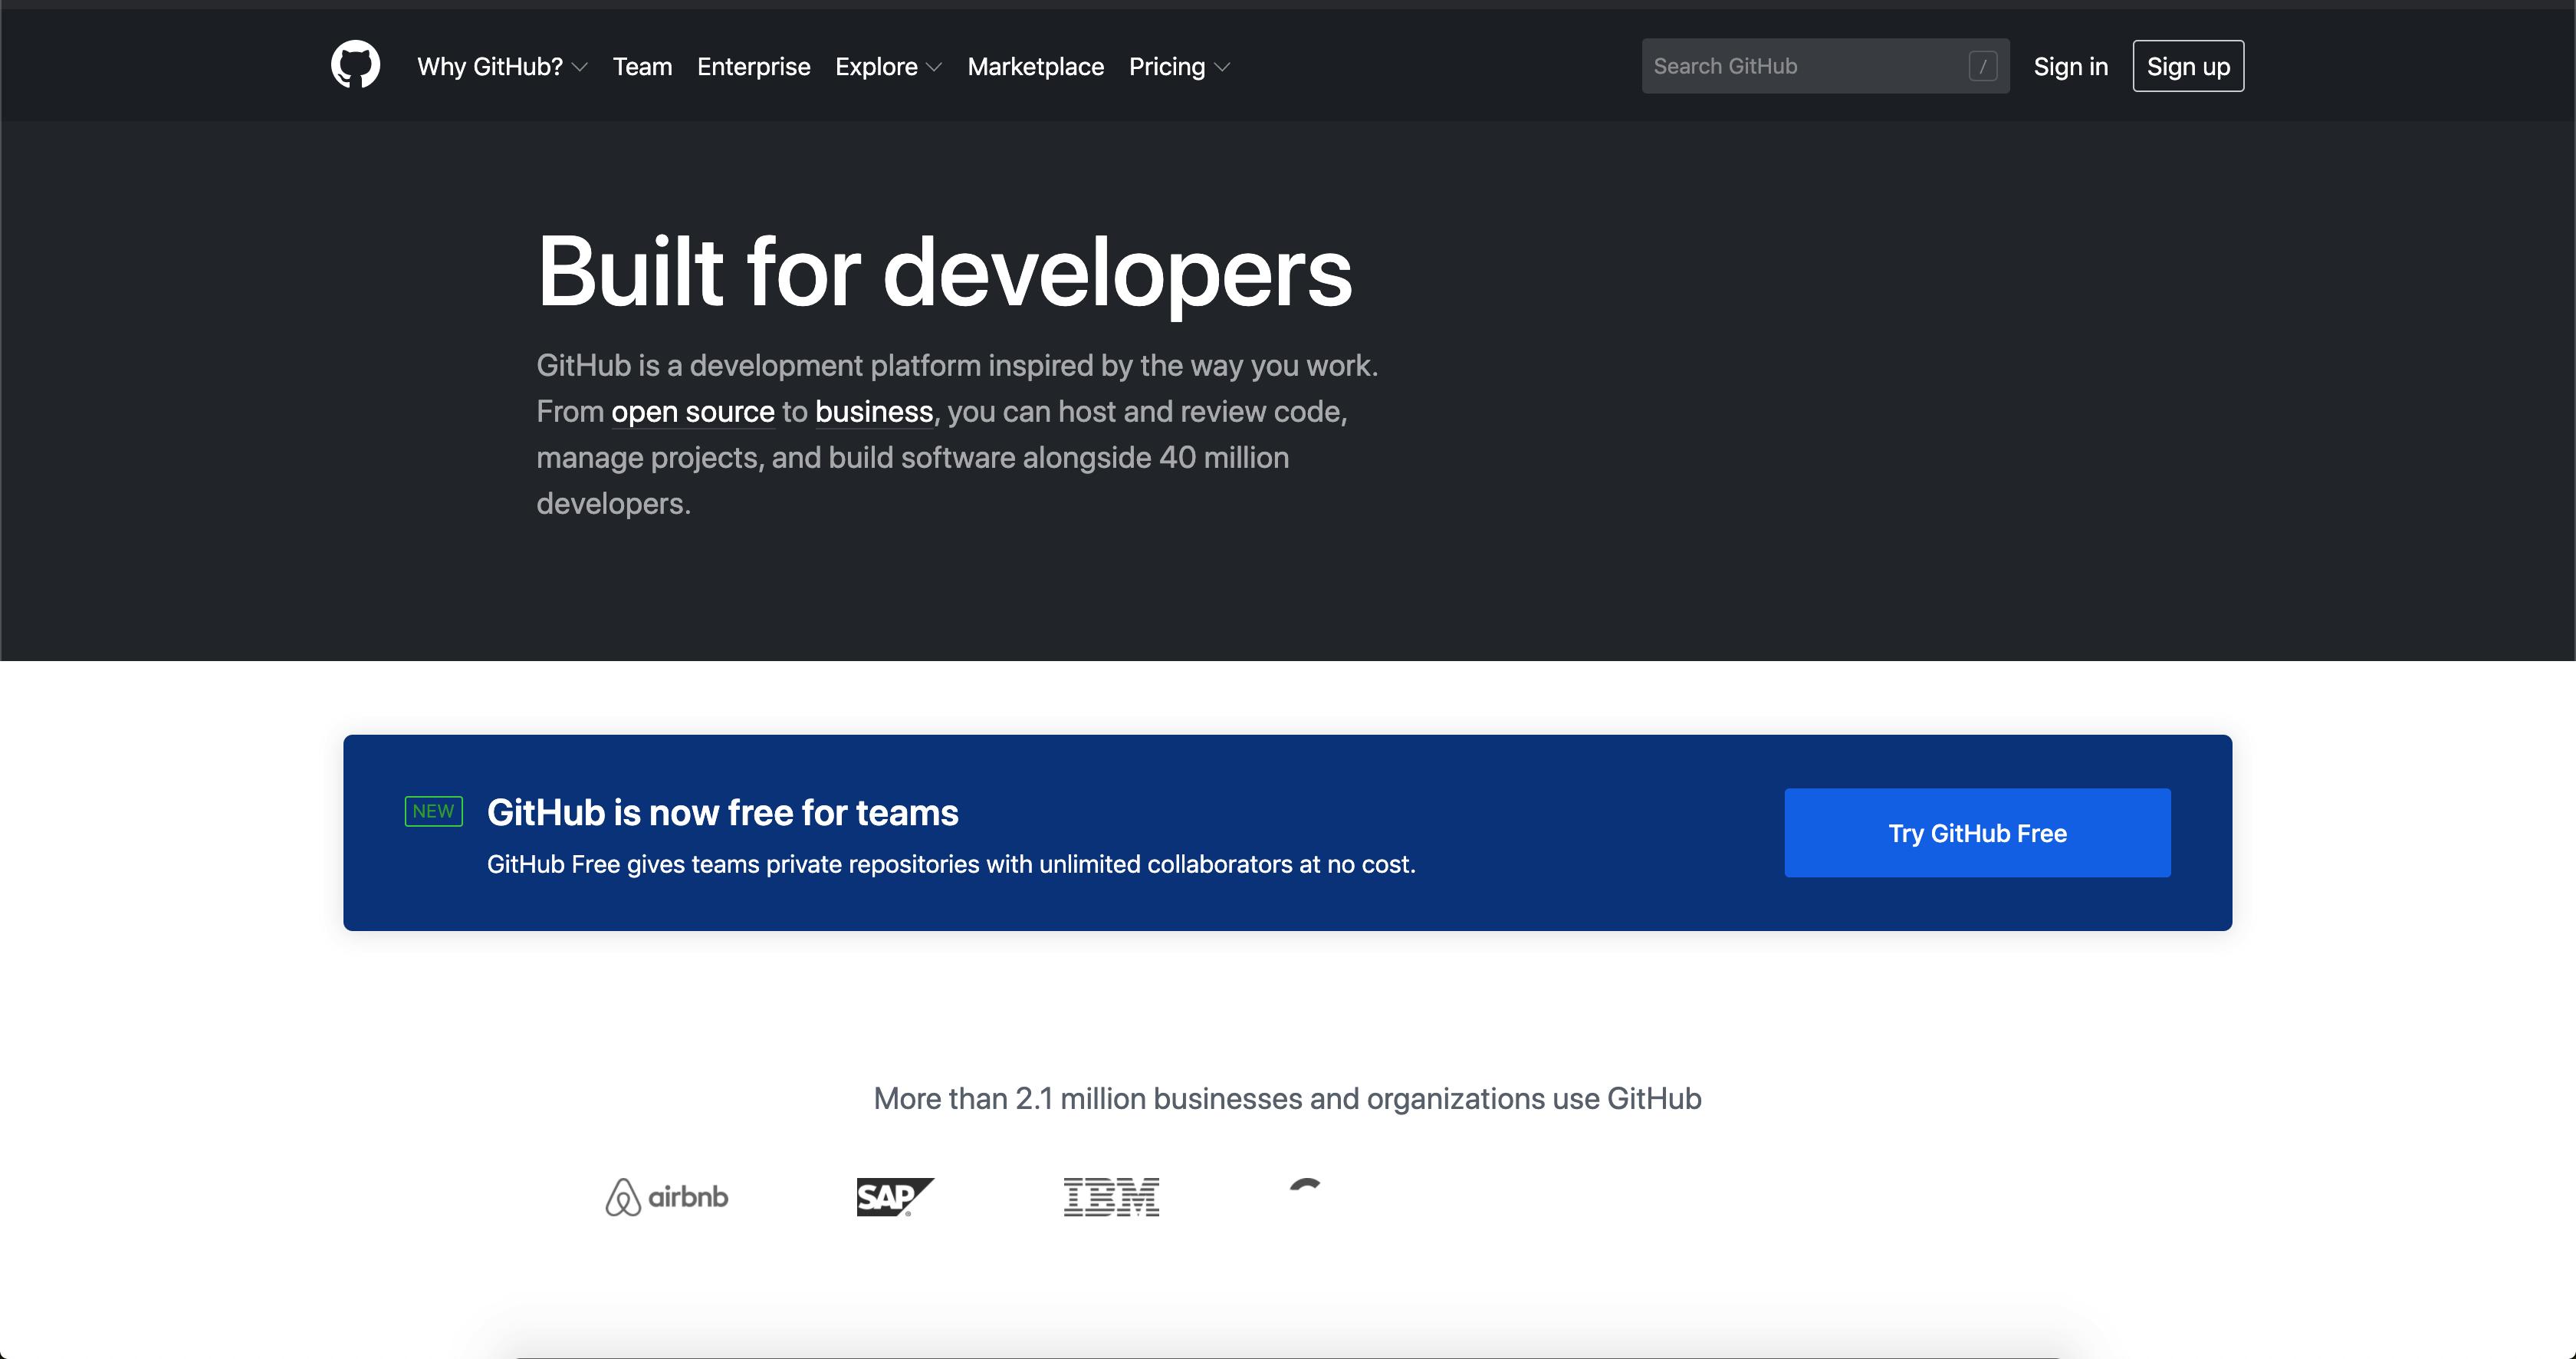Click the IBM logo
This screenshot has height=1359, width=2576.
1111,1196
